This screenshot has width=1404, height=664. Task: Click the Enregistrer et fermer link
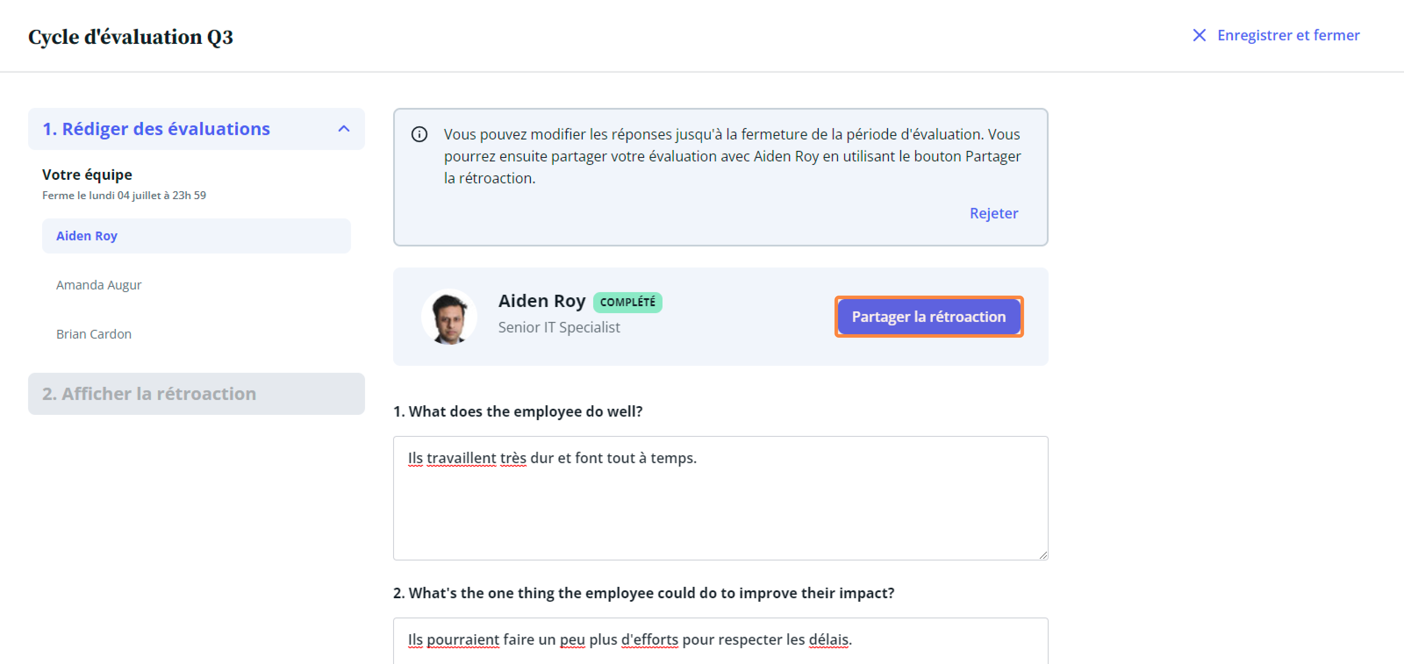click(1289, 36)
